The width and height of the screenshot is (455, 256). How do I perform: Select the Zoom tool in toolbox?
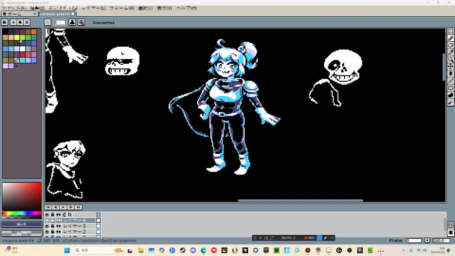[450, 59]
